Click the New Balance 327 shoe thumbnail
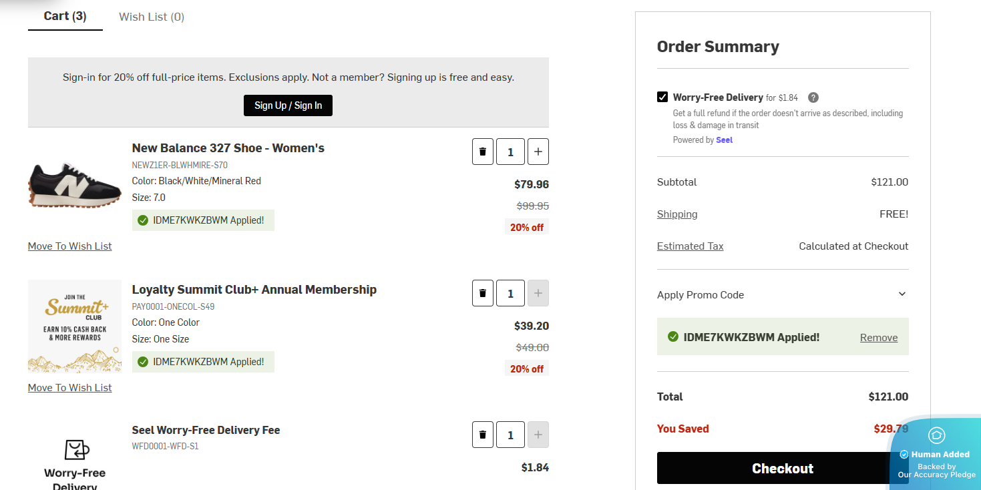This screenshot has width=981, height=490. pyautogui.click(x=75, y=185)
